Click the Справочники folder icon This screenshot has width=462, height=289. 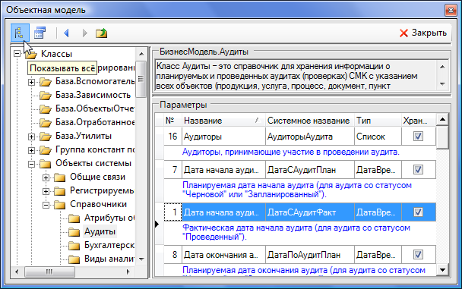coord(60,205)
